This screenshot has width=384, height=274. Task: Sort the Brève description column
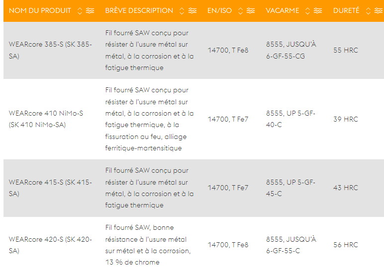[182, 11]
